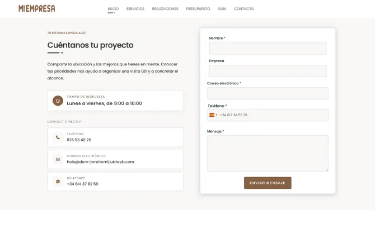Viewport: 375px width, 233px height.
Task: Click the phone icon in Teléfono card
Action: click(x=58, y=137)
